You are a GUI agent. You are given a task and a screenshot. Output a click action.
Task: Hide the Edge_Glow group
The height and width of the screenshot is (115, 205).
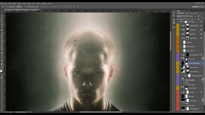coord(178,34)
